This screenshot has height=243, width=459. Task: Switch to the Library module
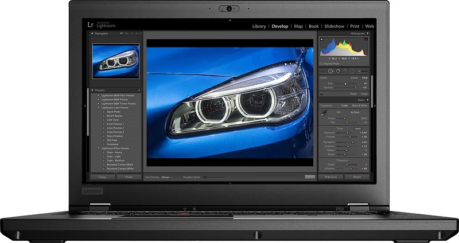point(259,26)
